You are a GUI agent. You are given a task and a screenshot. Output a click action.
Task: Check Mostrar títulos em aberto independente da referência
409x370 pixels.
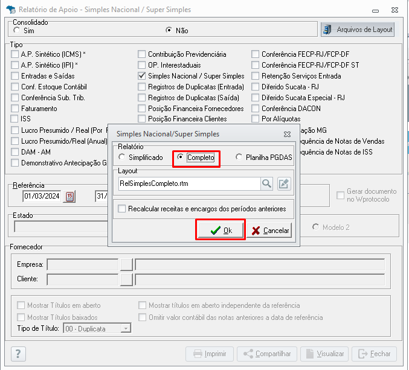point(142,305)
